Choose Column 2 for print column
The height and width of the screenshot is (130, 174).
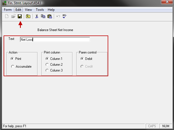(47, 65)
